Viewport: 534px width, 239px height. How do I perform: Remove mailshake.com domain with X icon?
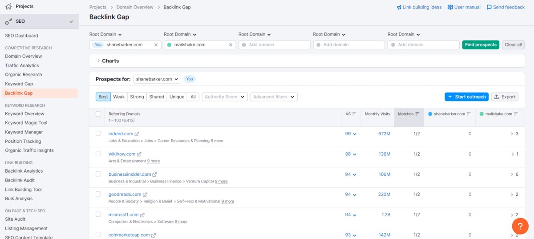[231, 45]
